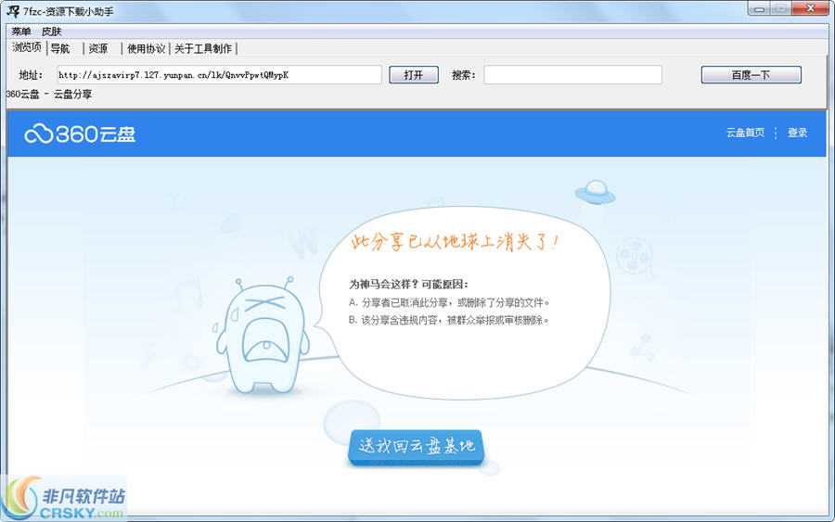Open the 云盘首页 link

point(745,133)
